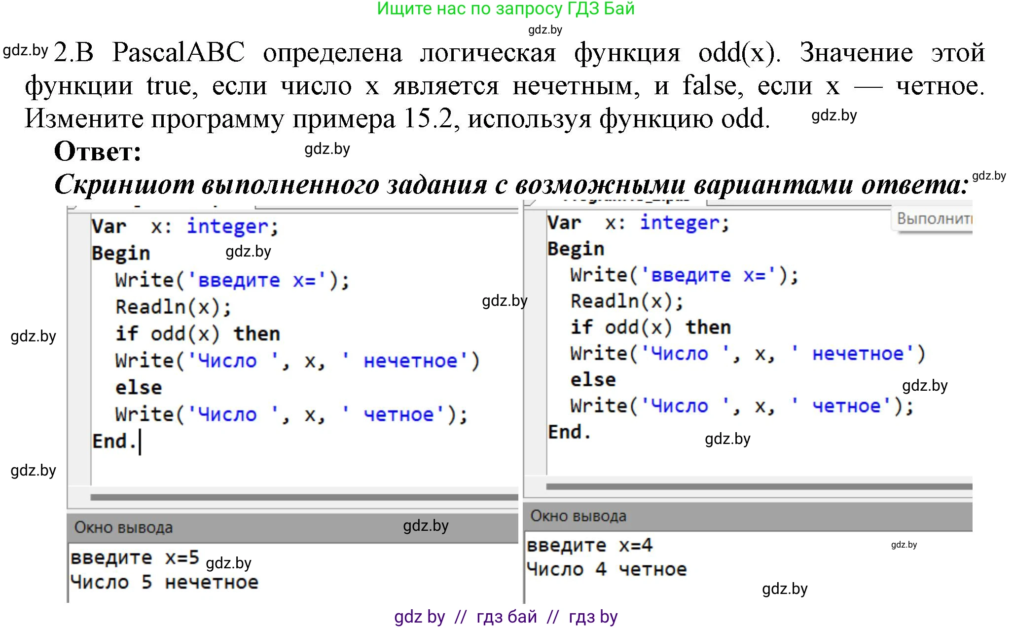Click Readln(x); line in right editor

coord(626,301)
